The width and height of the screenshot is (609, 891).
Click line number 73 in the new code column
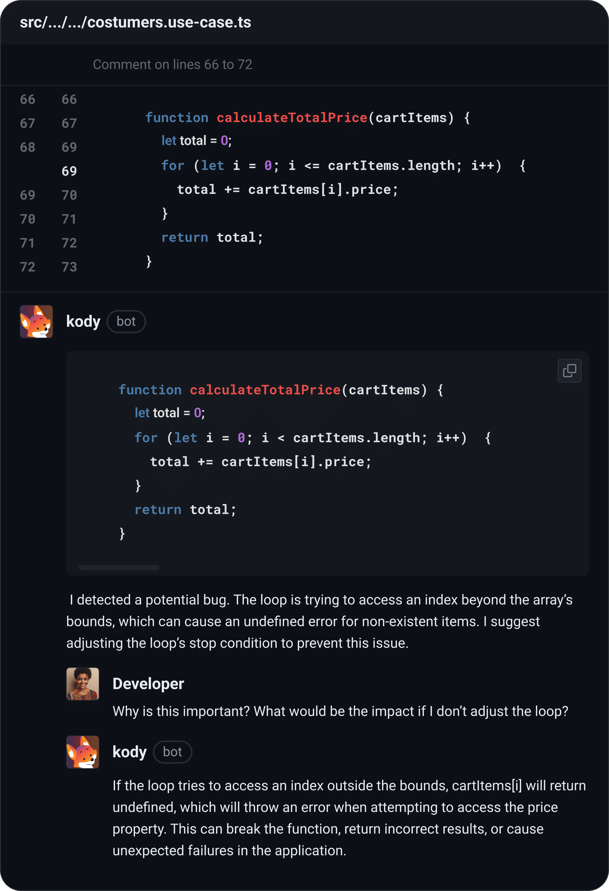pyautogui.click(x=69, y=266)
